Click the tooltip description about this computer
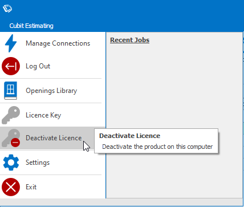 157,147
